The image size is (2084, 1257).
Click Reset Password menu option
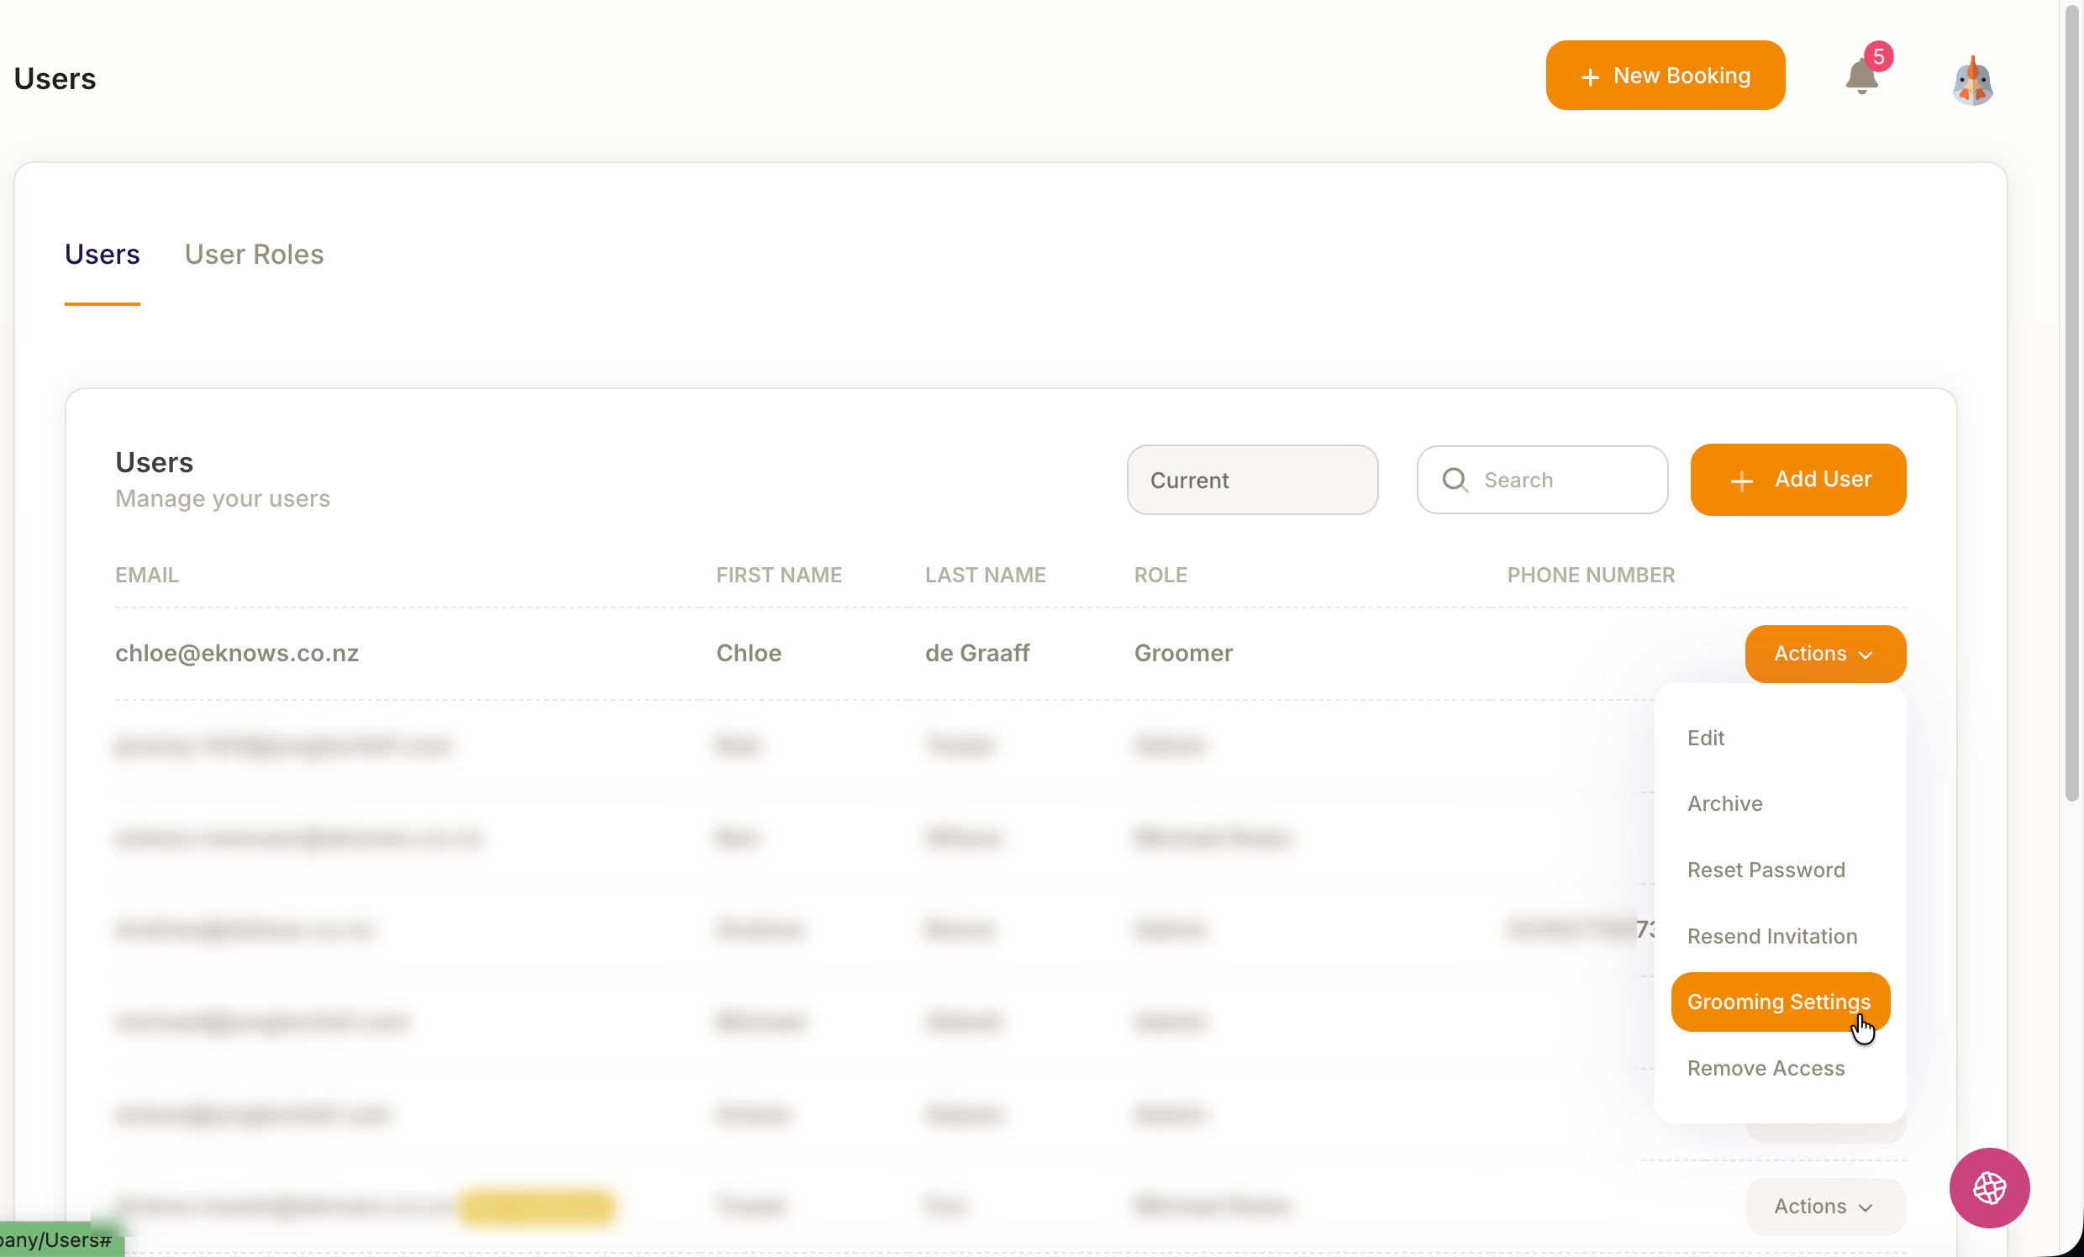click(x=1766, y=870)
